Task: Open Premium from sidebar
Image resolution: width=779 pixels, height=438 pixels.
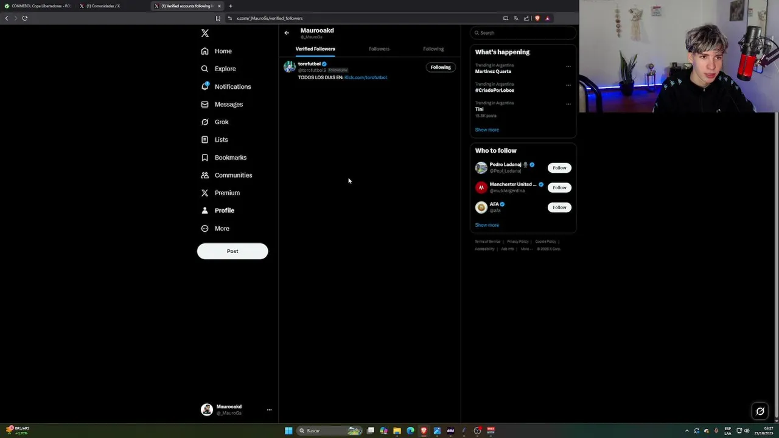Action: click(220, 193)
